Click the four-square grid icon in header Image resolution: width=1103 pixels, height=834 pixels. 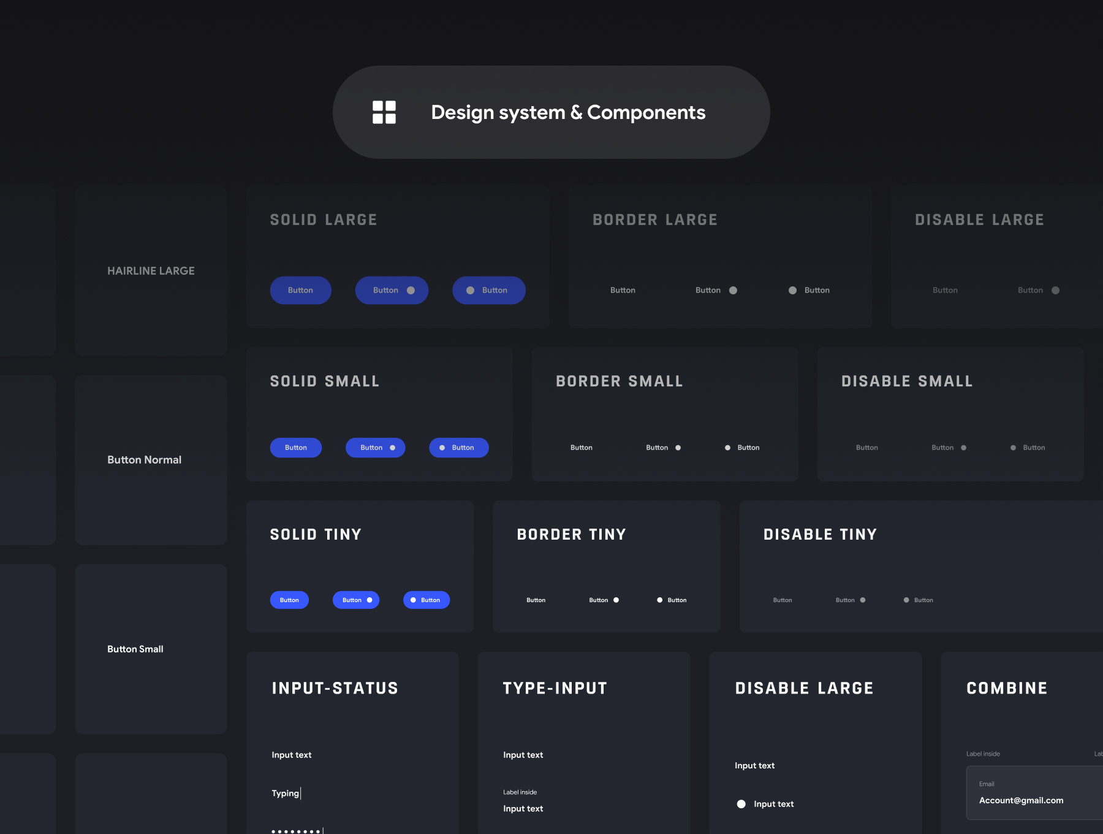pyautogui.click(x=384, y=112)
